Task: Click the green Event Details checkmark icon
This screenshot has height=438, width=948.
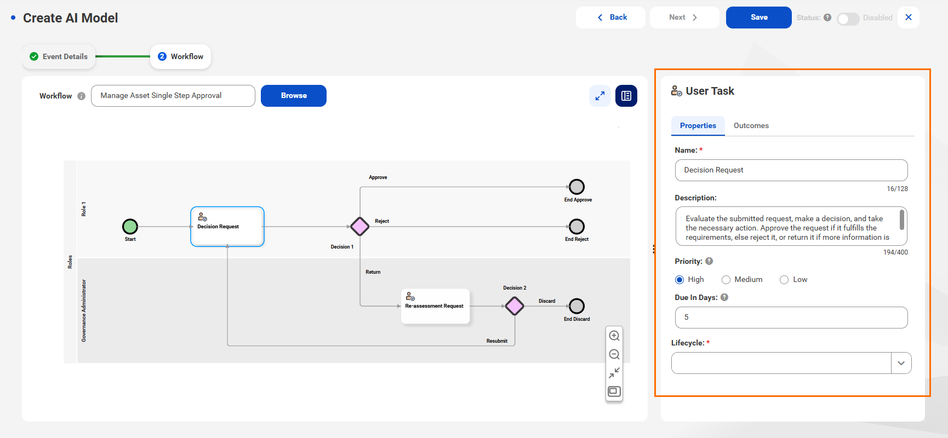Action: (x=34, y=56)
